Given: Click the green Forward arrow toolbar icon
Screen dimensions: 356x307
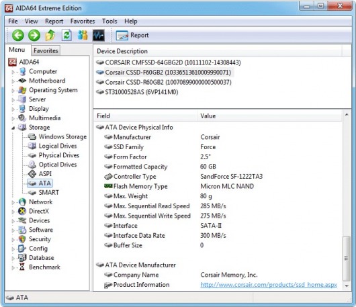Looking at the screenshot, I should click(34, 36).
